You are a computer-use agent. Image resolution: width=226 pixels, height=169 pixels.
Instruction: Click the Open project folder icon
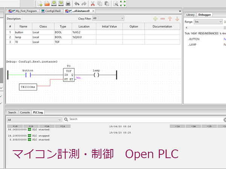[47, 4]
